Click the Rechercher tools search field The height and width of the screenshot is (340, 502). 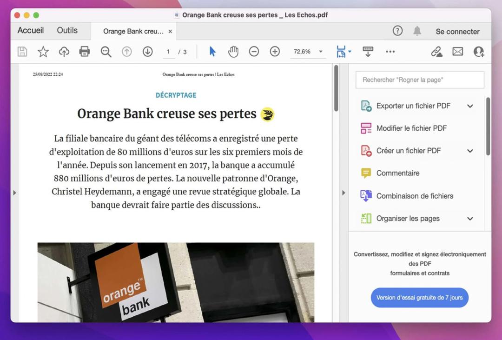[x=420, y=80]
